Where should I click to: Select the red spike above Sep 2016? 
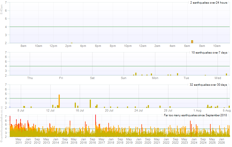96,120
